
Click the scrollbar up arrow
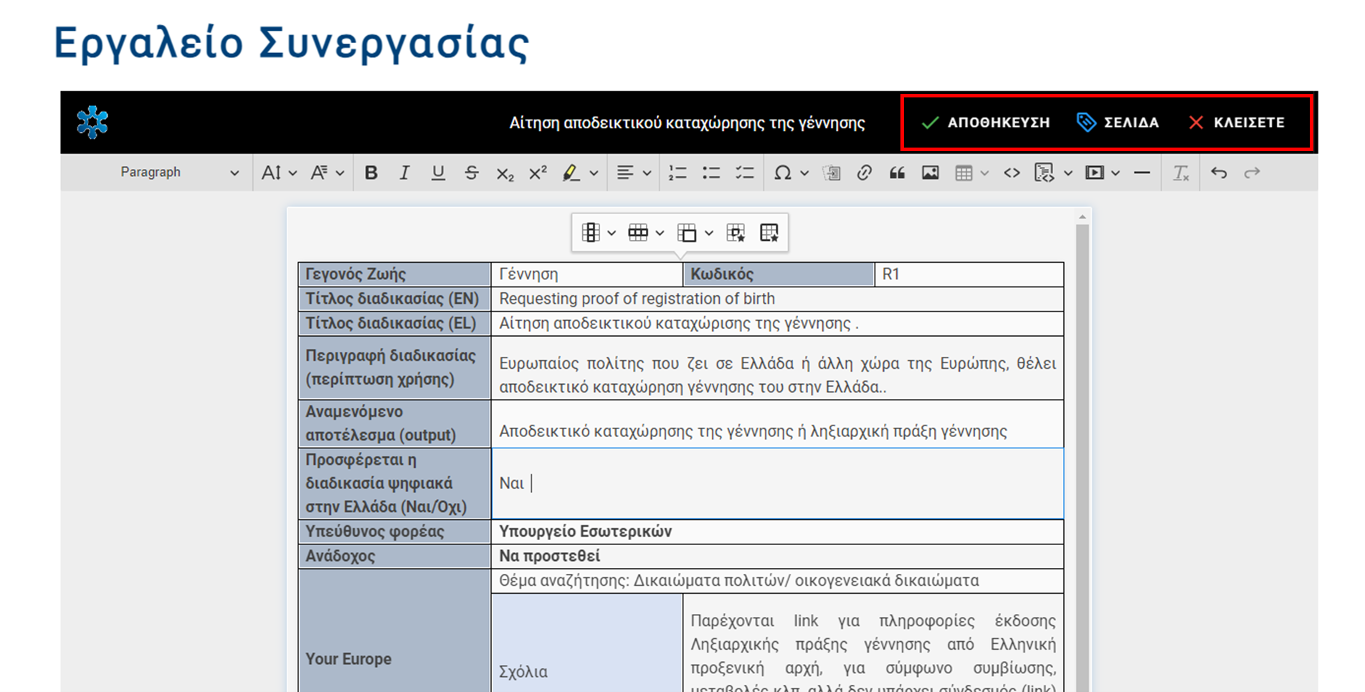[x=1083, y=216]
